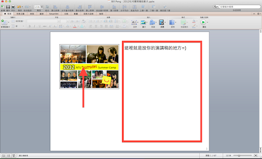Switch to the Animations ribbon tab
The height and width of the screenshot is (159, 262).
point(76,14)
